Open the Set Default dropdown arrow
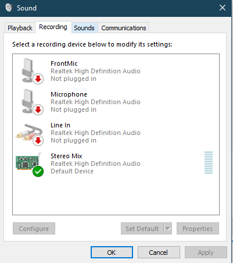 click(x=168, y=229)
